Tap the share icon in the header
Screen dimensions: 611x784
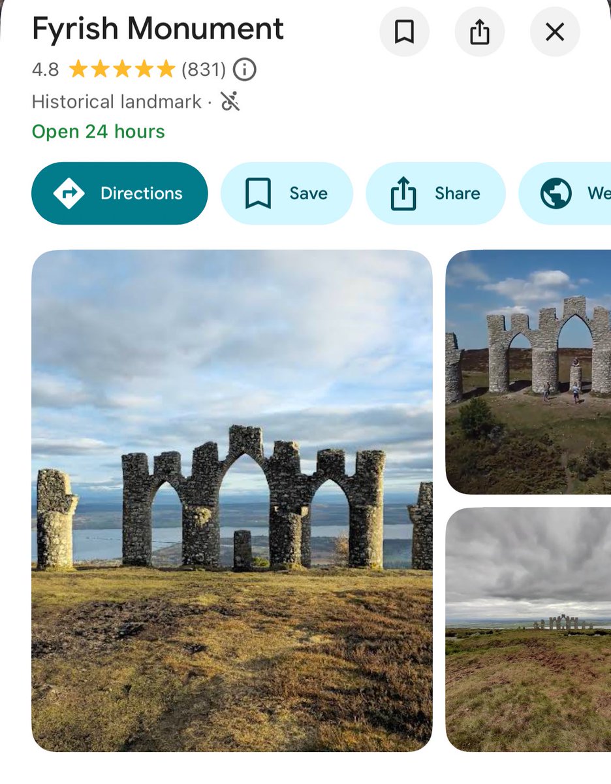(x=479, y=31)
